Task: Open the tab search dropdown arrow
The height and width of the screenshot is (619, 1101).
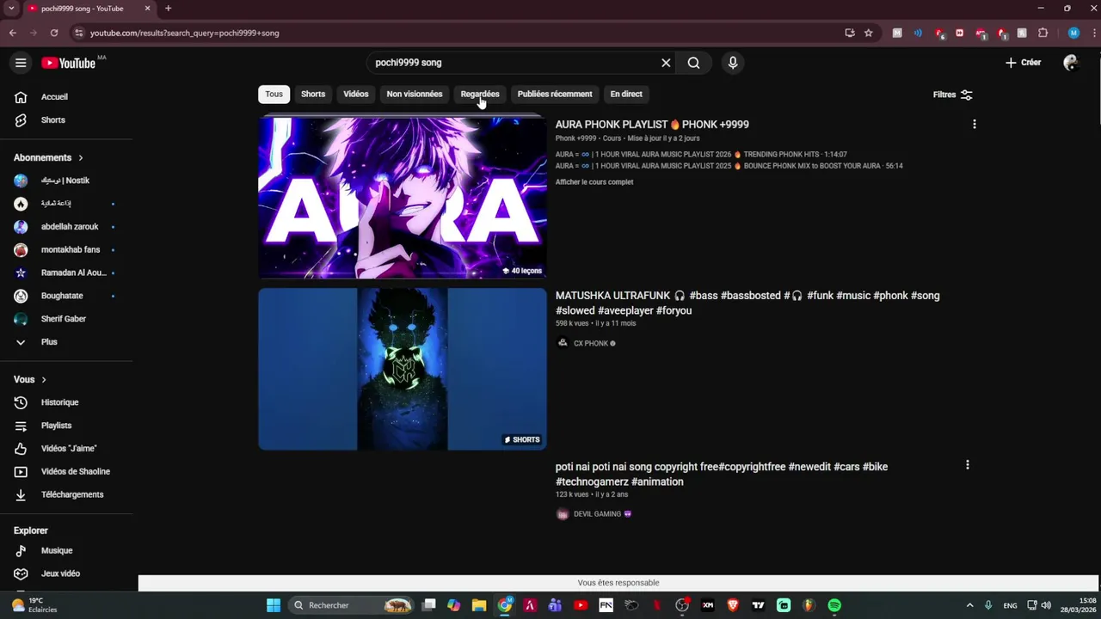Action: tap(11, 9)
